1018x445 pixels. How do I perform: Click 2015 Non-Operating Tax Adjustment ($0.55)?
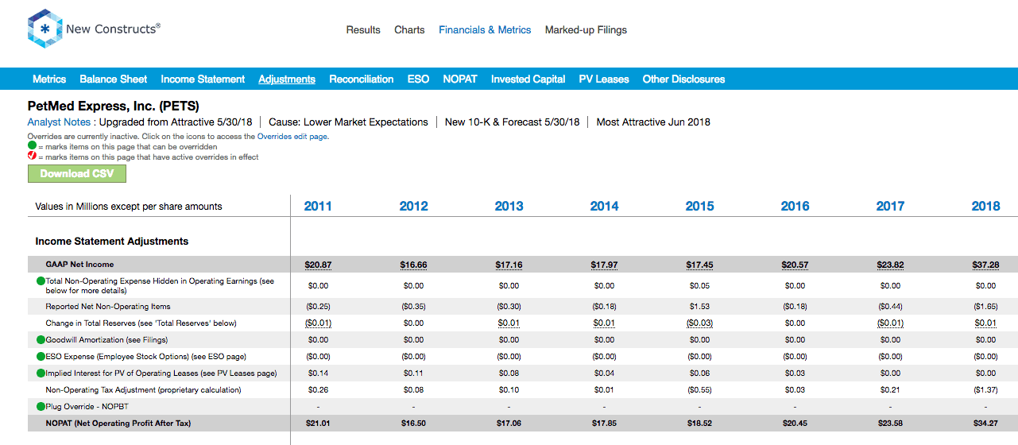(x=699, y=390)
